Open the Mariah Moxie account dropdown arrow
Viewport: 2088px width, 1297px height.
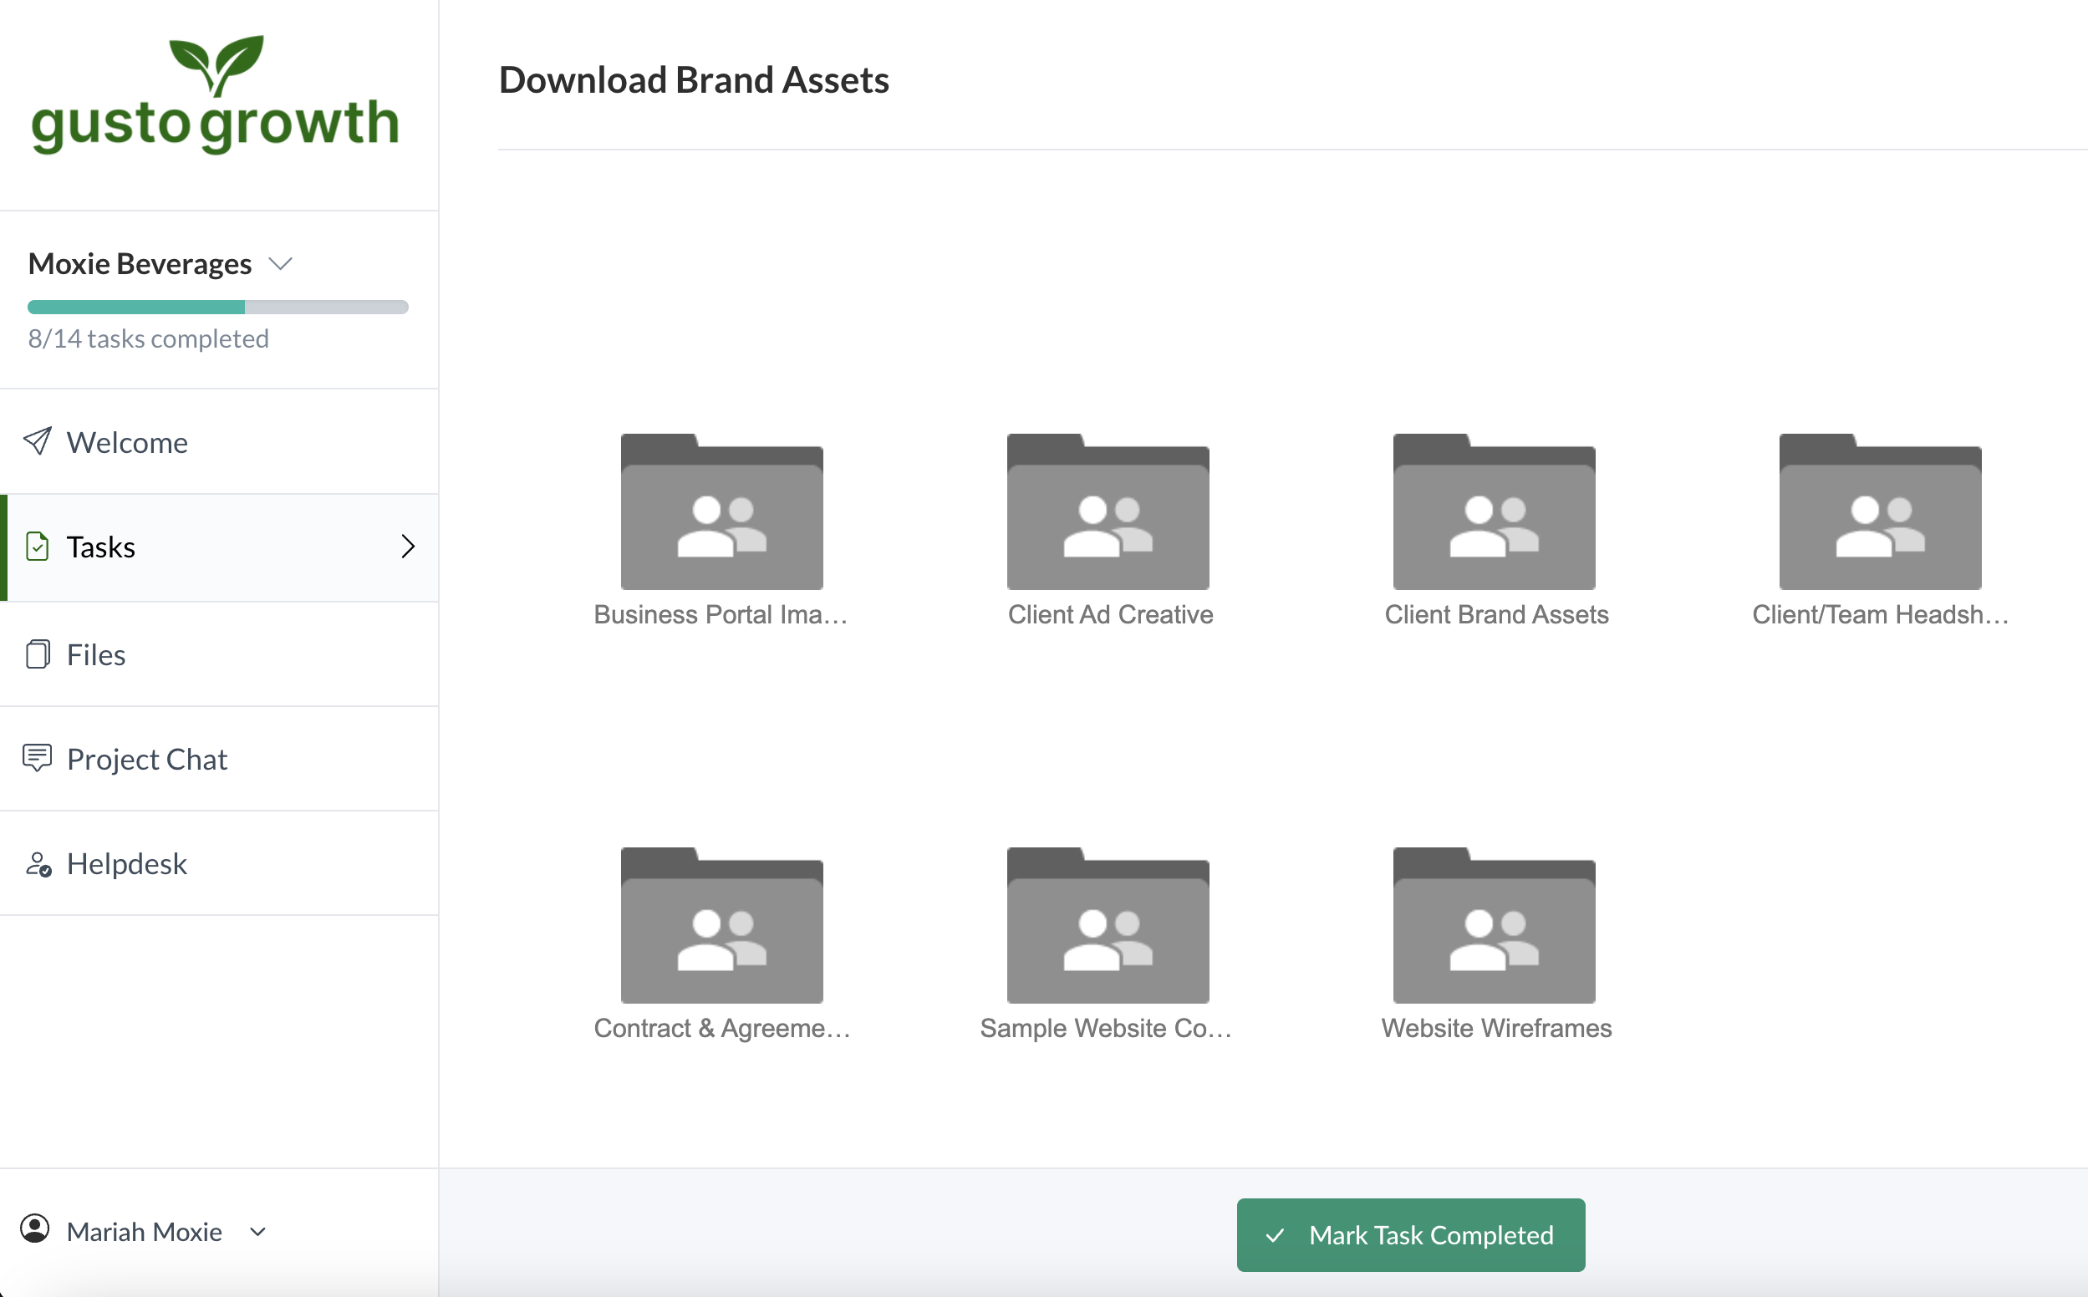point(257,1232)
